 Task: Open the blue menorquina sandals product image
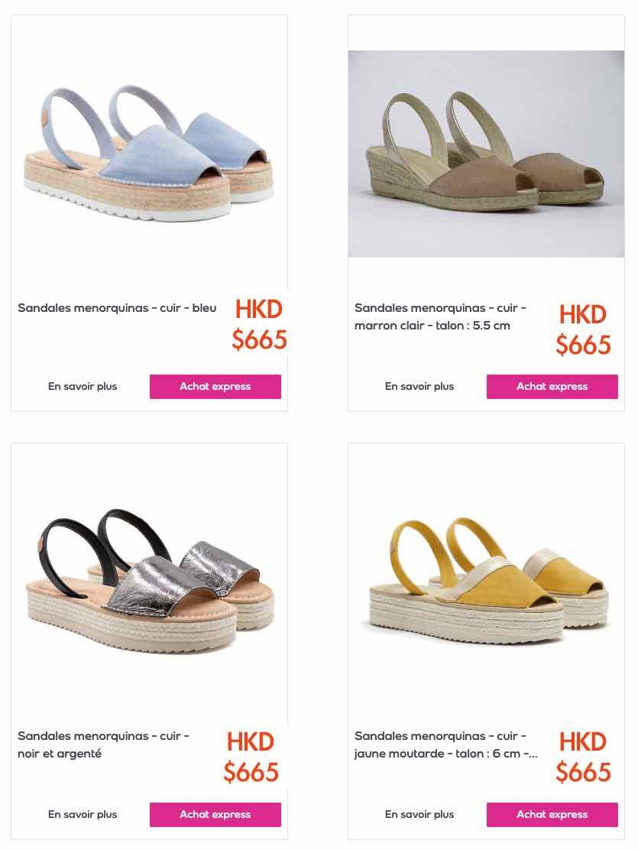150,154
